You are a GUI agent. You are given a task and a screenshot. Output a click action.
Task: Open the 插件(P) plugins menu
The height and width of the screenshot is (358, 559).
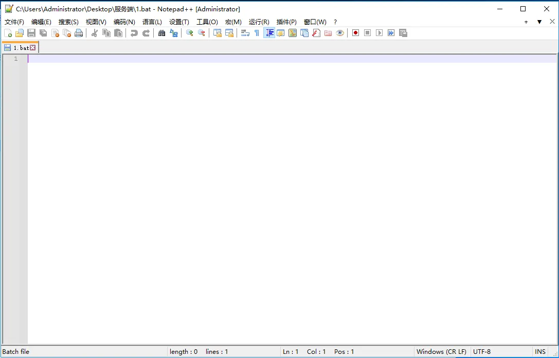[286, 22]
